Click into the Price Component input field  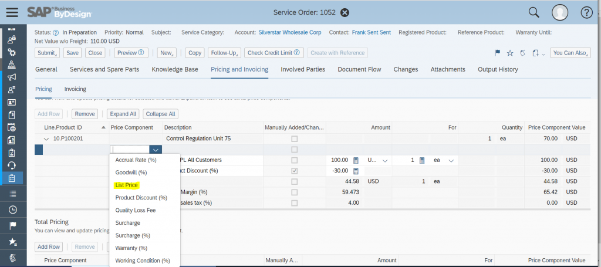[x=130, y=150]
